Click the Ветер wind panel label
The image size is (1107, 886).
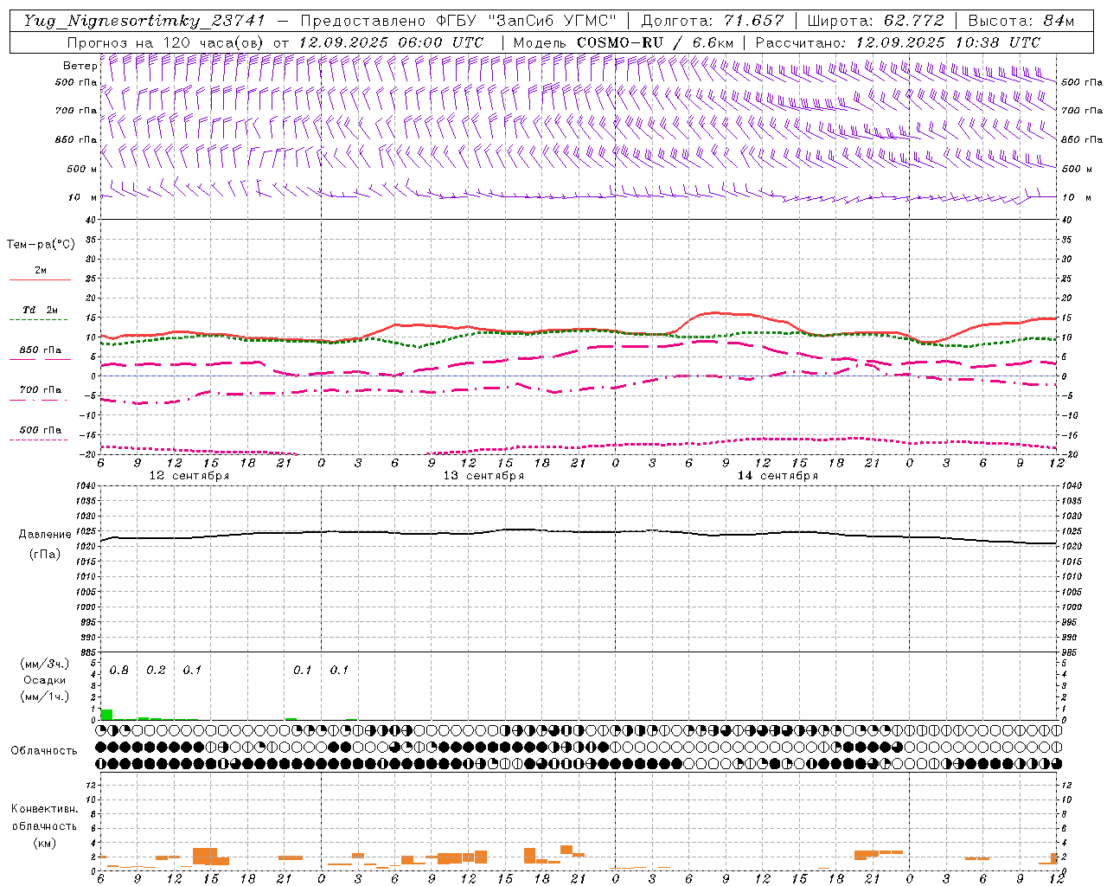coord(80,66)
